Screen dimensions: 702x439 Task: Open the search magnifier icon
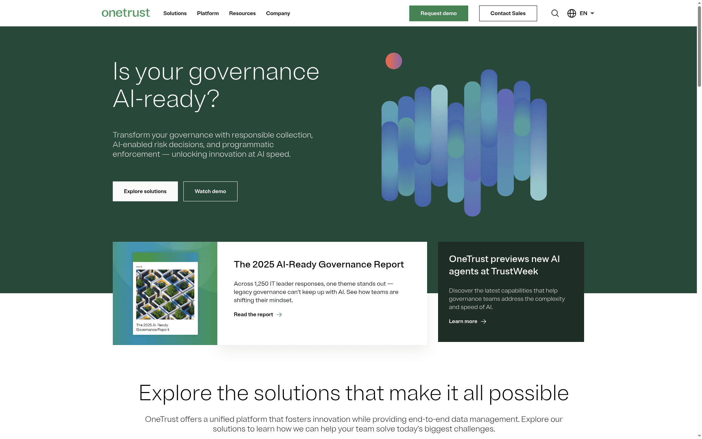[x=555, y=13]
